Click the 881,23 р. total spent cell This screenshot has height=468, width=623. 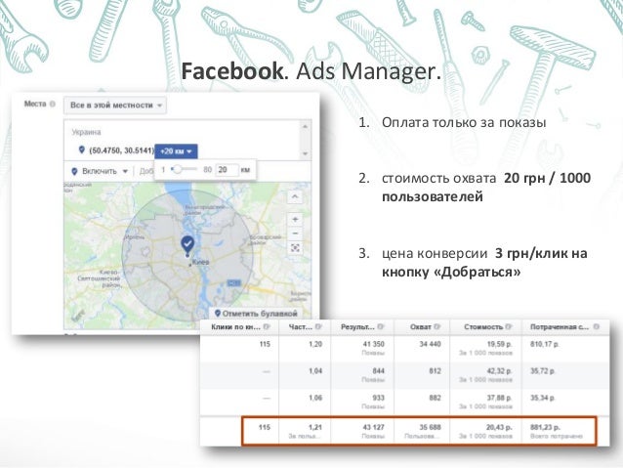(560, 431)
